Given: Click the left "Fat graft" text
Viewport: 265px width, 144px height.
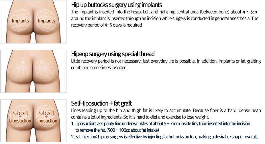Looking at the screenshot, I should pos(20,113).
